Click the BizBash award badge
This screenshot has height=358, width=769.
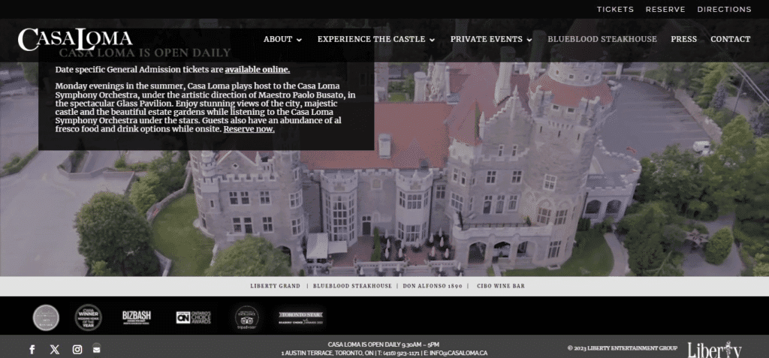(x=137, y=317)
